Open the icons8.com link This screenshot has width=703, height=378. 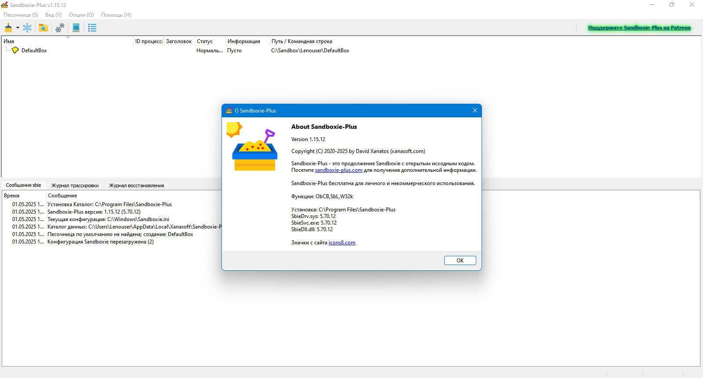point(342,243)
